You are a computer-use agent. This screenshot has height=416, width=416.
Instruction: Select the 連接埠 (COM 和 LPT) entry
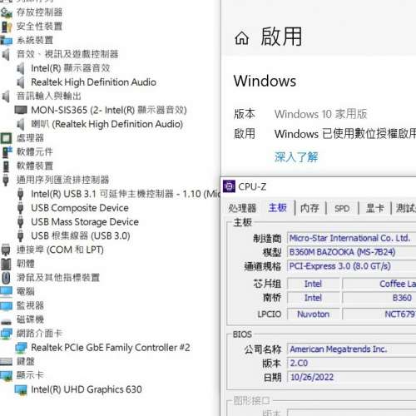[x=60, y=250]
